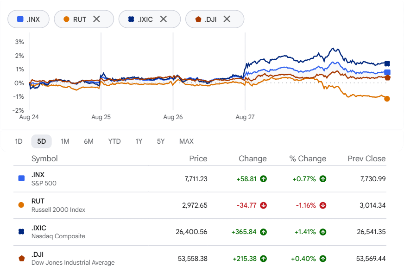Remove RUT from comparison chips
This screenshot has width=404, height=273.
coord(97,19)
